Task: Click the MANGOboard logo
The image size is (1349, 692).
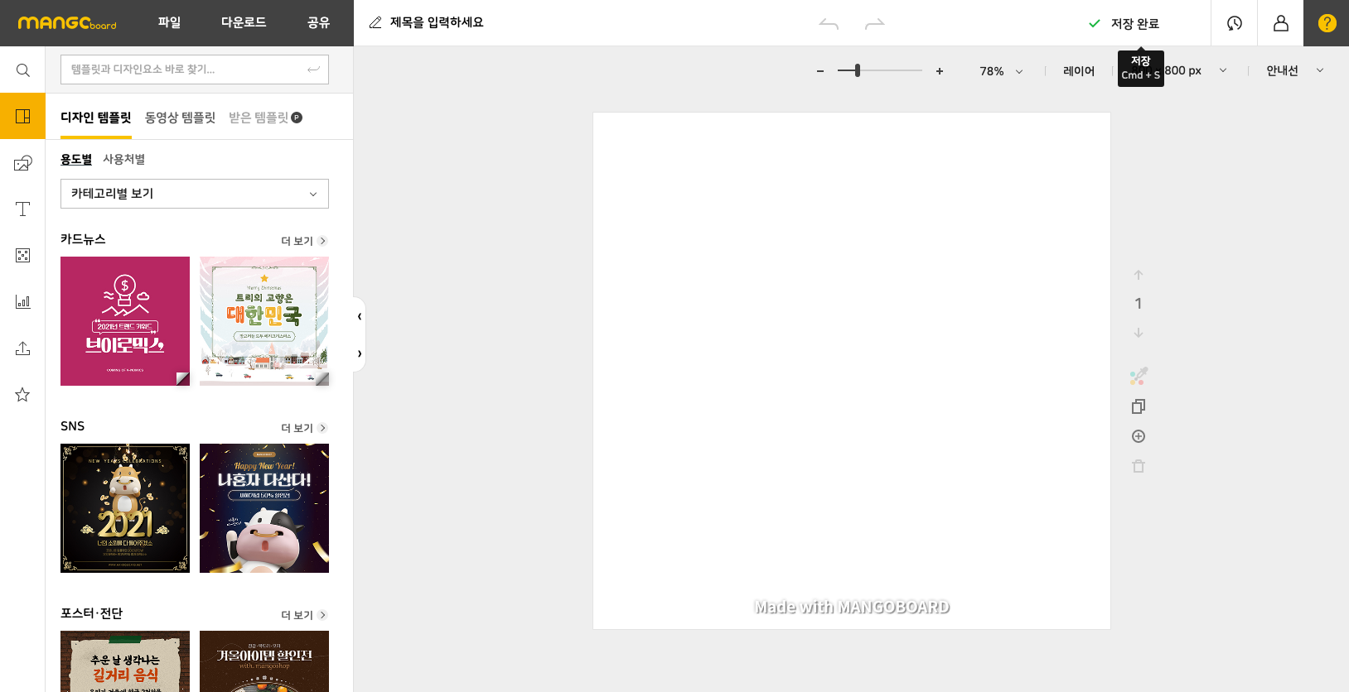Action: click(67, 23)
